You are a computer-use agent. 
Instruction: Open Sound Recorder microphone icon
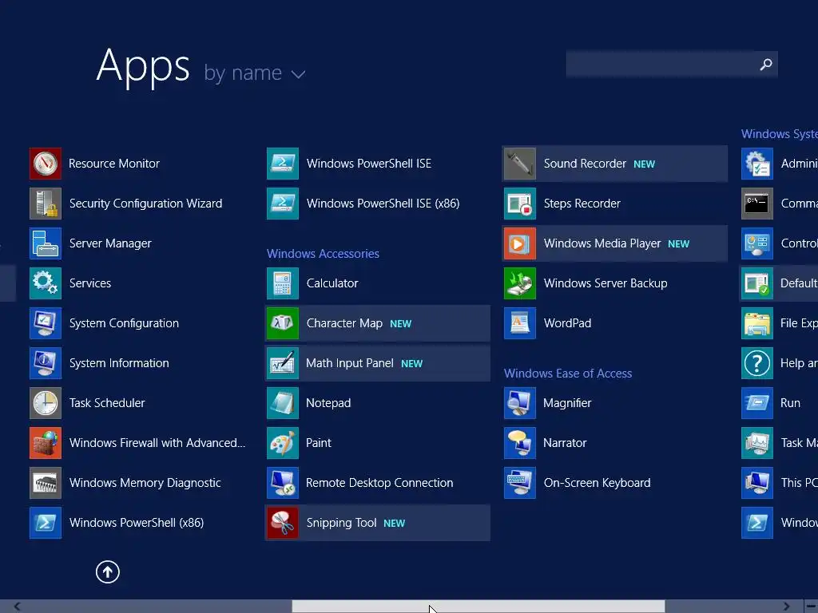520,164
